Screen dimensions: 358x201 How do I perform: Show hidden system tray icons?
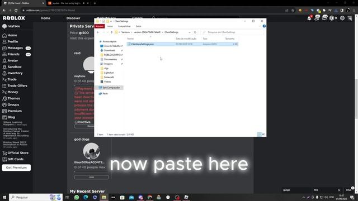pyautogui.click(x=304, y=197)
